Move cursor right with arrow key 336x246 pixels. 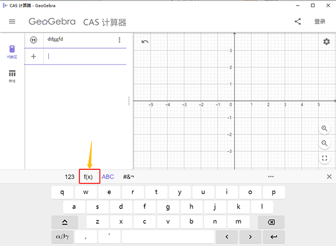coord(250,237)
